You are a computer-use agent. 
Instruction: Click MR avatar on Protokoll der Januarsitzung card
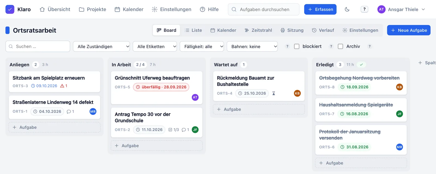coord(399,147)
